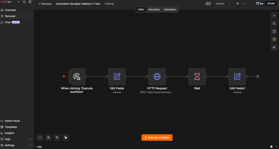Image resolution: width=279 pixels, height=149 pixels.
Task: Open the AI assistant sparkle button
Action: (274, 47)
